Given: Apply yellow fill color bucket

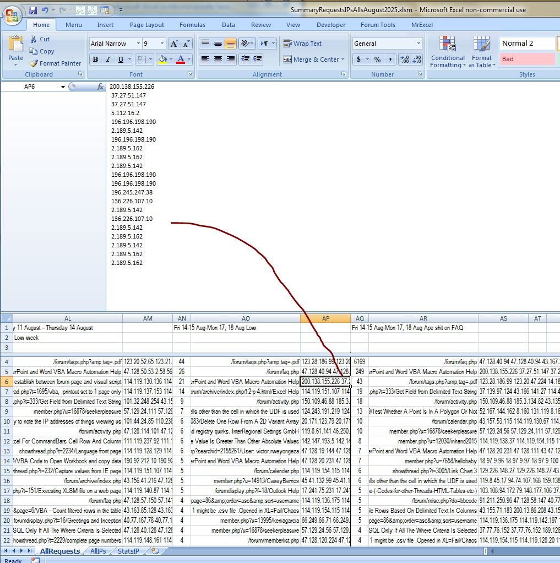Looking at the screenshot, I should [162, 59].
